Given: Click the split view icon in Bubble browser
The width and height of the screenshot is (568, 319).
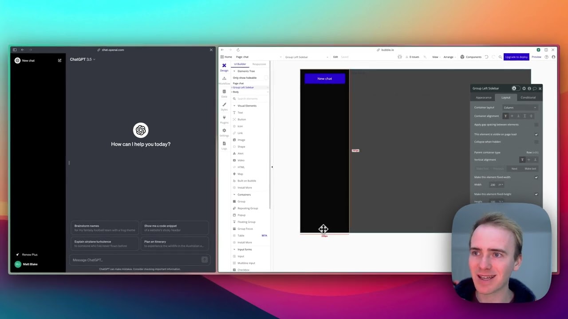Looking at the screenshot, I should coord(546,50).
